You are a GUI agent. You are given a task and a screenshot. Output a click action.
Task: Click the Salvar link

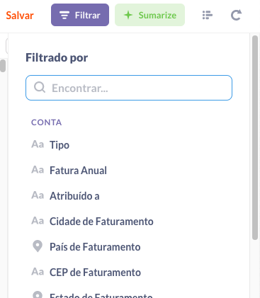click(20, 16)
